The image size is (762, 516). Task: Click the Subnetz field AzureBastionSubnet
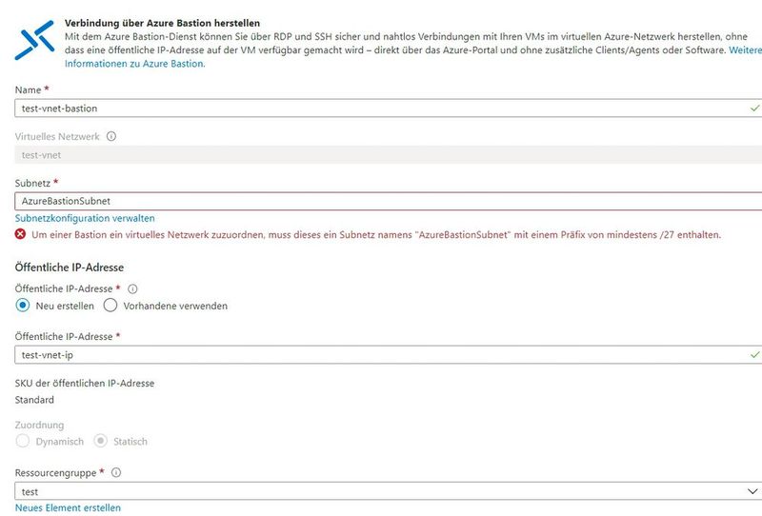[x=389, y=201]
